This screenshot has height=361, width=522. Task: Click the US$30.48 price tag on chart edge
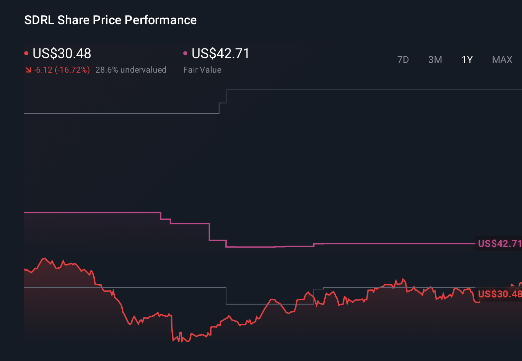click(x=499, y=294)
